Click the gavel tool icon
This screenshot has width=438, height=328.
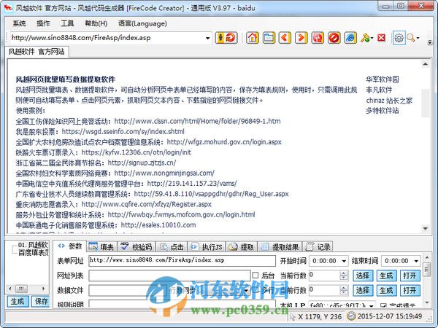click(365, 38)
